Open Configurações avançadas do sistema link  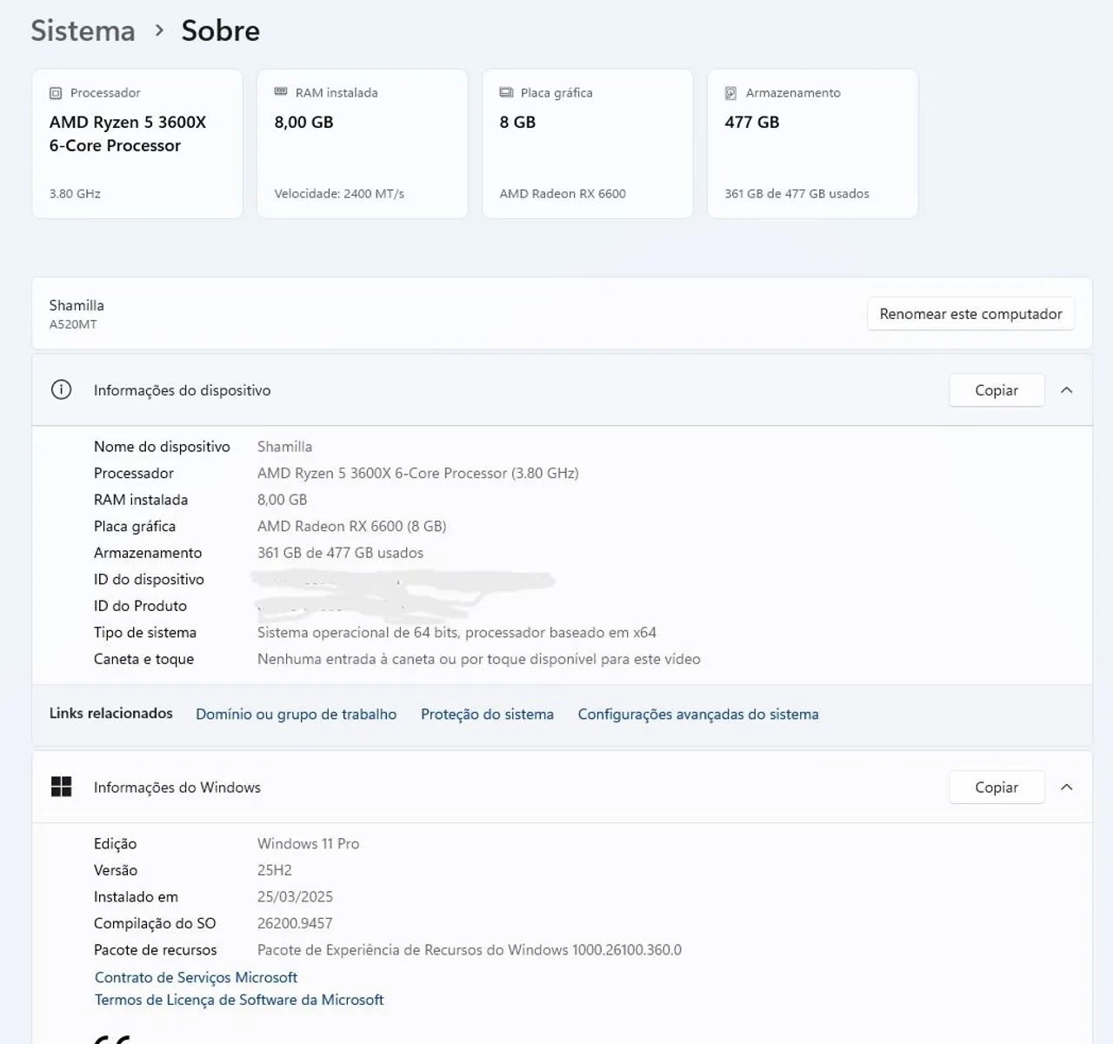pos(698,714)
